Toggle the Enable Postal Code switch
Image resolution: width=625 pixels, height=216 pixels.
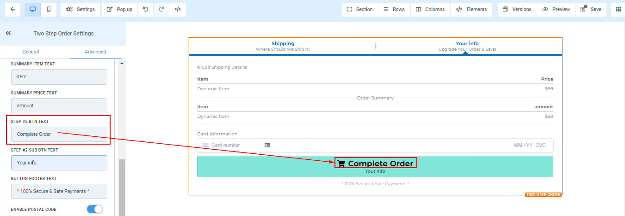tap(95, 209)
